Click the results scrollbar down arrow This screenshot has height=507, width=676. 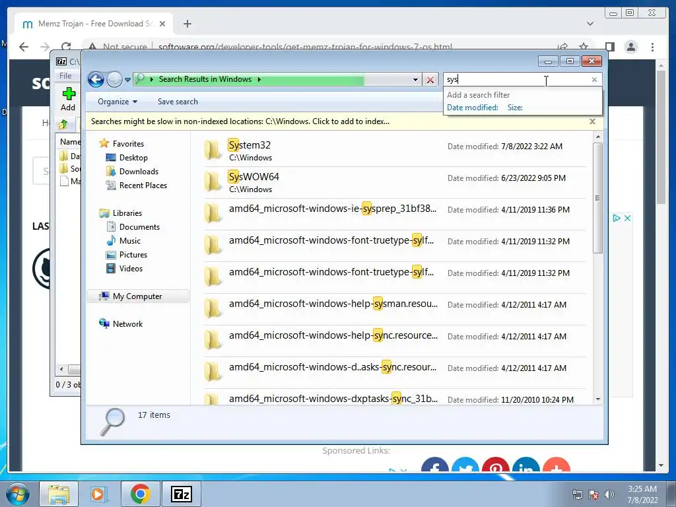click(x=598, y=399)
